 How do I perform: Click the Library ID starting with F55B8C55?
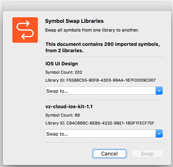(100, 80)
